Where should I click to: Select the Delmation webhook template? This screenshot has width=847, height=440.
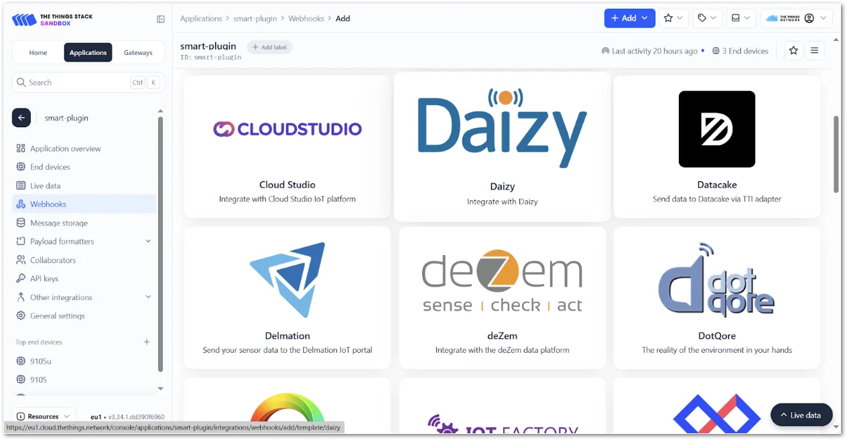pos(287,297)
